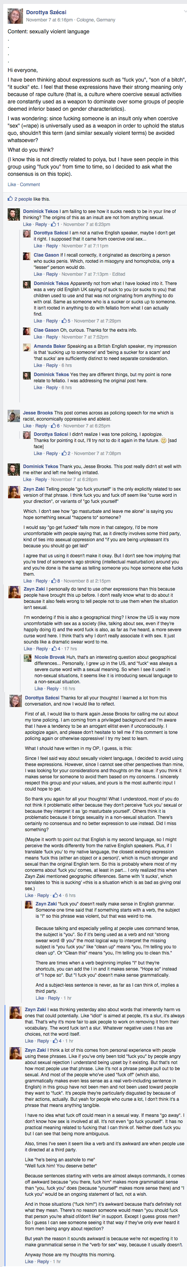187x1267 pixels.
Task: Reply to Jesse Brooks's policing speech comment
Action: pyautogui.click(x=41, y=426)
